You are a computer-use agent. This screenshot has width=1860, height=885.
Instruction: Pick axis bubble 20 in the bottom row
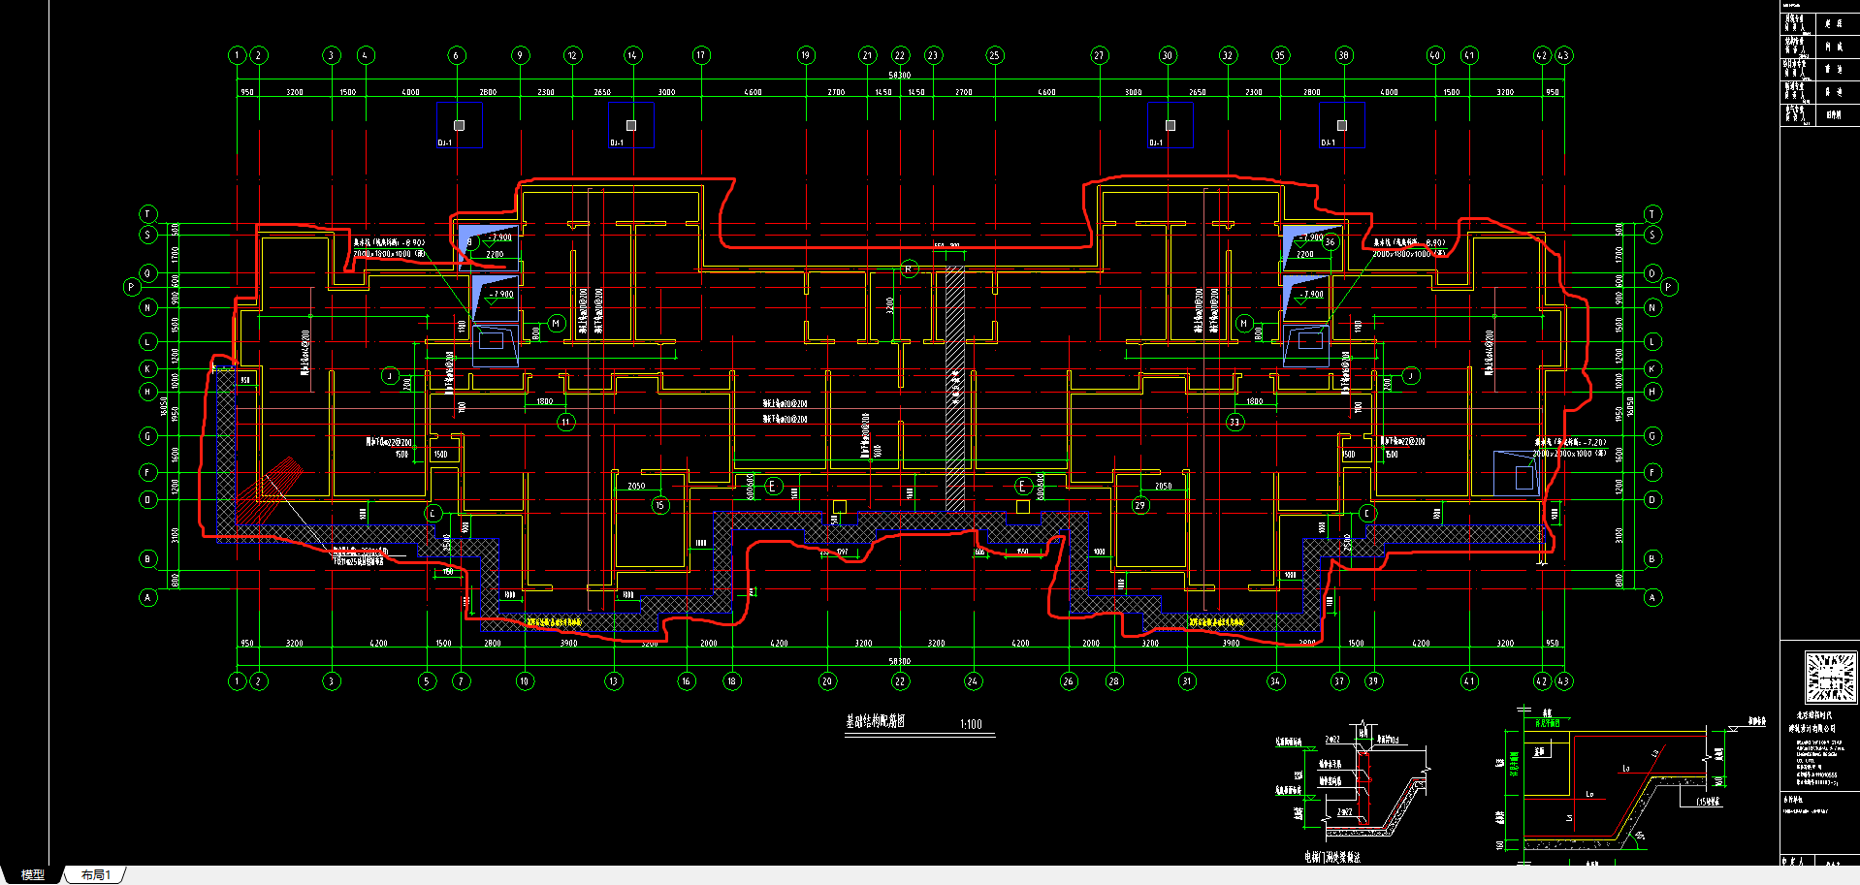pyautogui.click(x=827, y=681)
